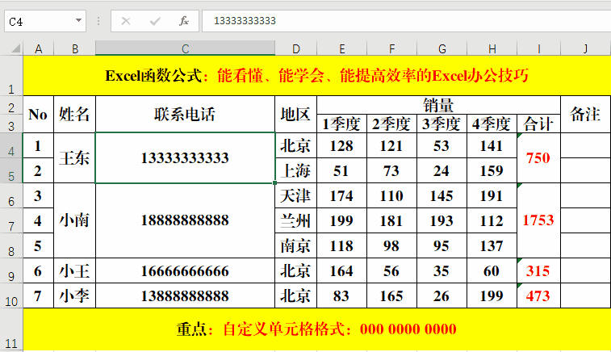The height and width of the screenshot is (352, 611).
Task: Select the total cell 1753
Action: click(538, 220)
